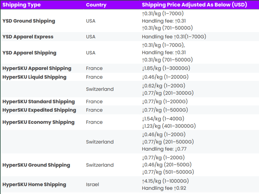The width and height of the screenshot is (259, 194).
Task: Select the YSD Ground Shipping row label
Action: pyautogui.click(x=29, y=21)
